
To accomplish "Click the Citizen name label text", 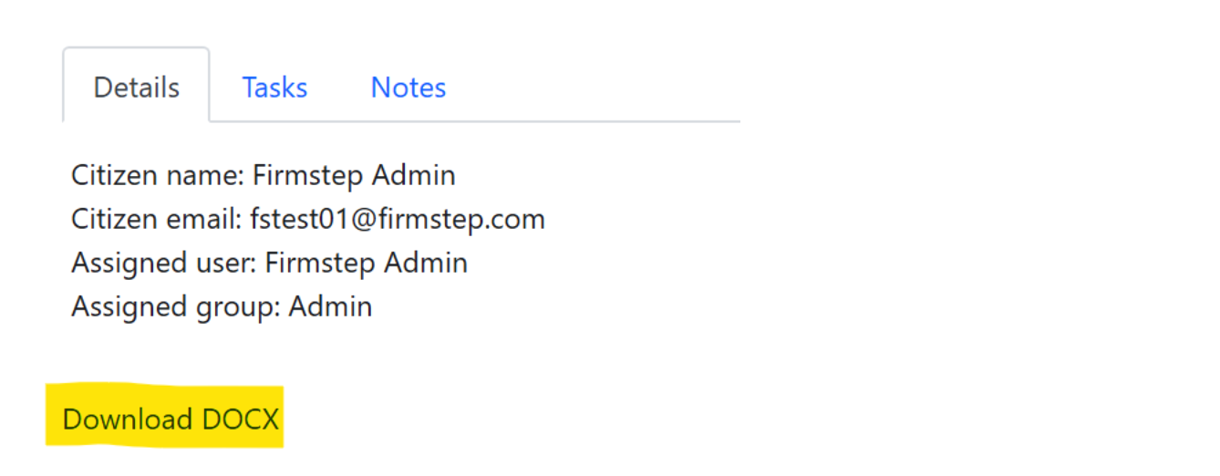I will coord(157,175).
